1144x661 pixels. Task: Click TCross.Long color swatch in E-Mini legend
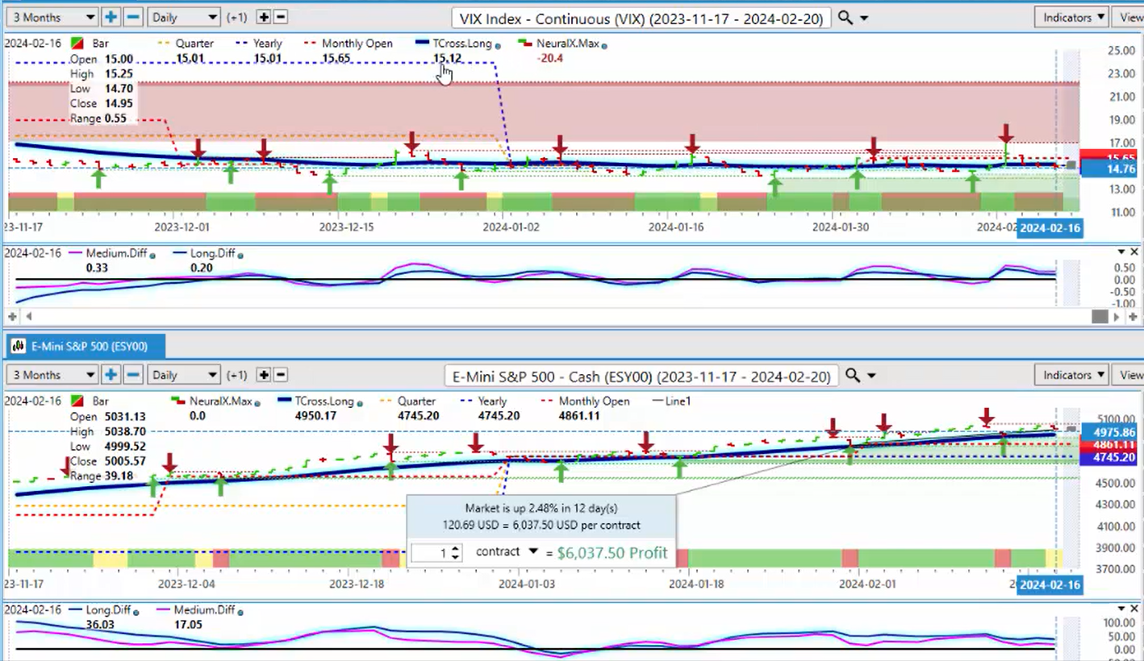(x=283, y=401)
